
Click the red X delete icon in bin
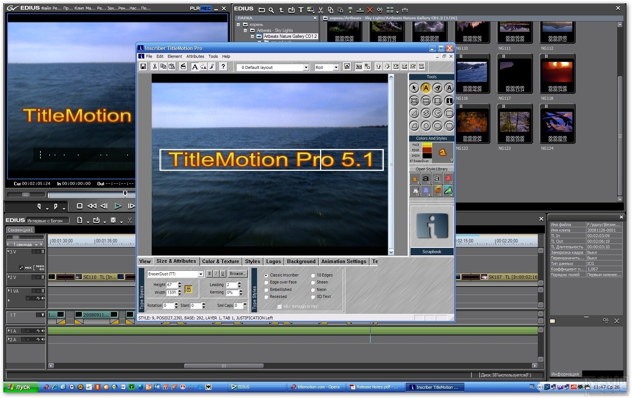370,10
